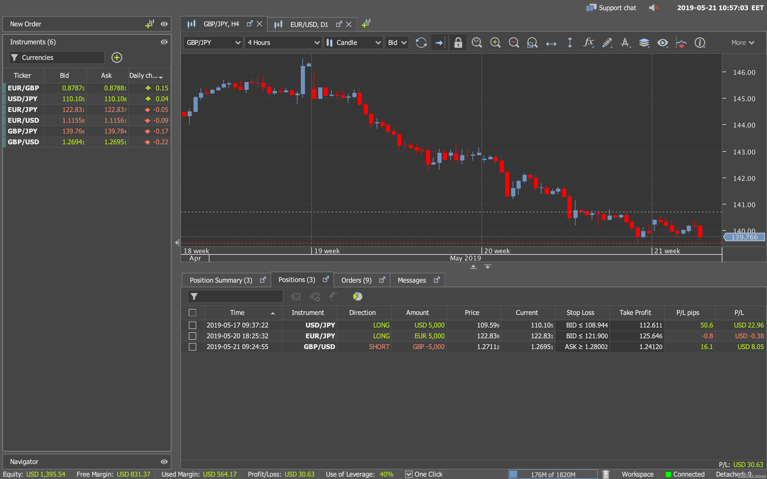The image size is (767, 479).
Task: Detach the EUR/USD, D1 chart tab
Action: pyautogui.click(x=339, y=24)
